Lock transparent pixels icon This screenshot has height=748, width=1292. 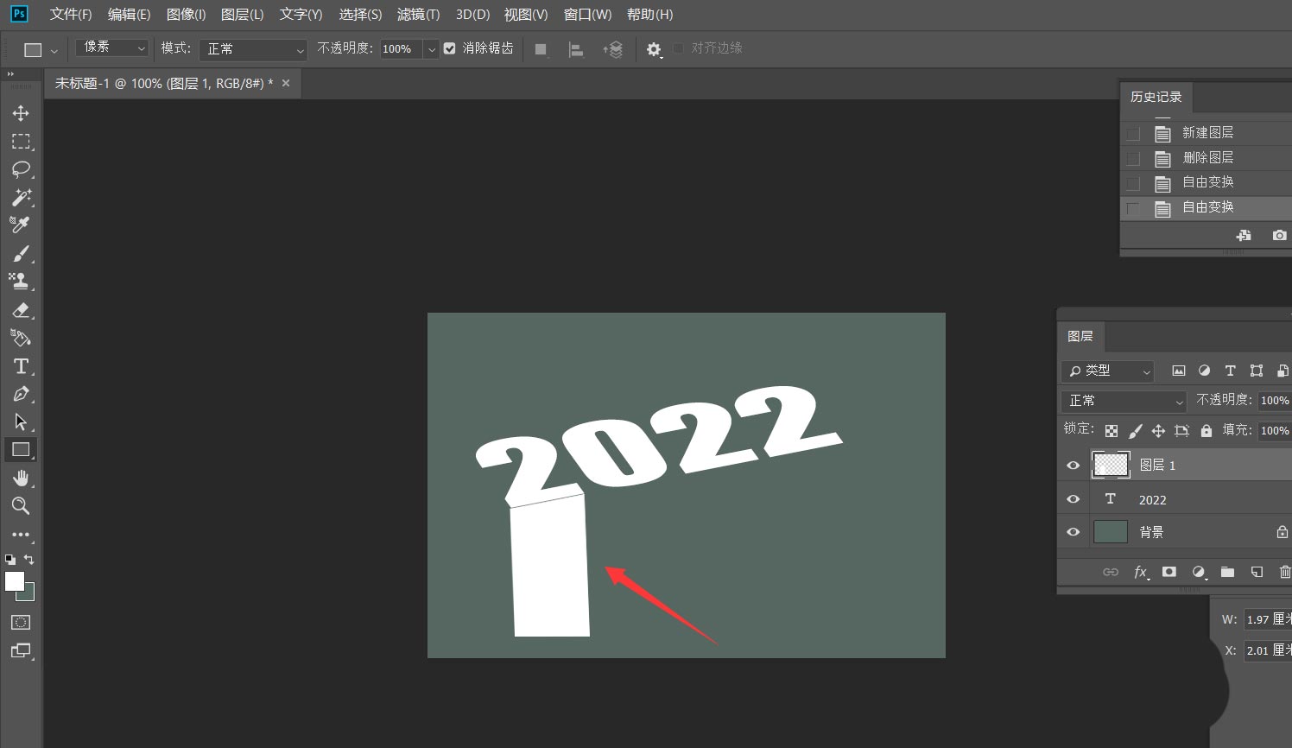pos(1111,430)
